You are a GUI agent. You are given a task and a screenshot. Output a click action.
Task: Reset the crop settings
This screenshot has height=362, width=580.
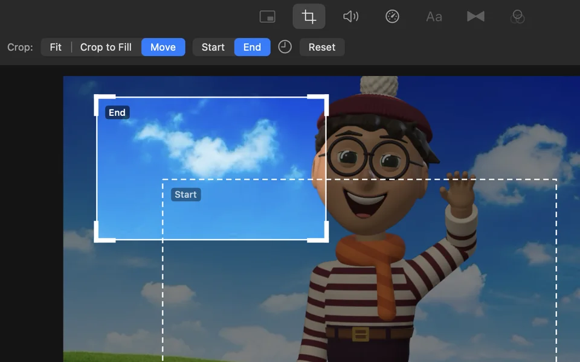[322, 47]
